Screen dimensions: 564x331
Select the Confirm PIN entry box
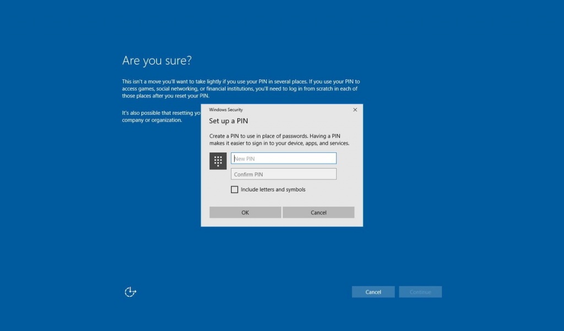coord(284,174)
